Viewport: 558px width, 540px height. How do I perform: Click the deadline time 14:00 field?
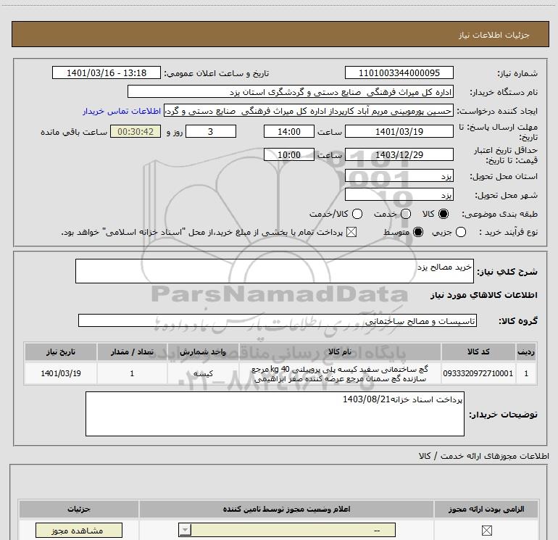tap(289, 131)
